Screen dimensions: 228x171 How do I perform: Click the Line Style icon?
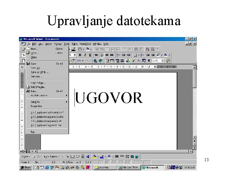click(x=117, y=156)
